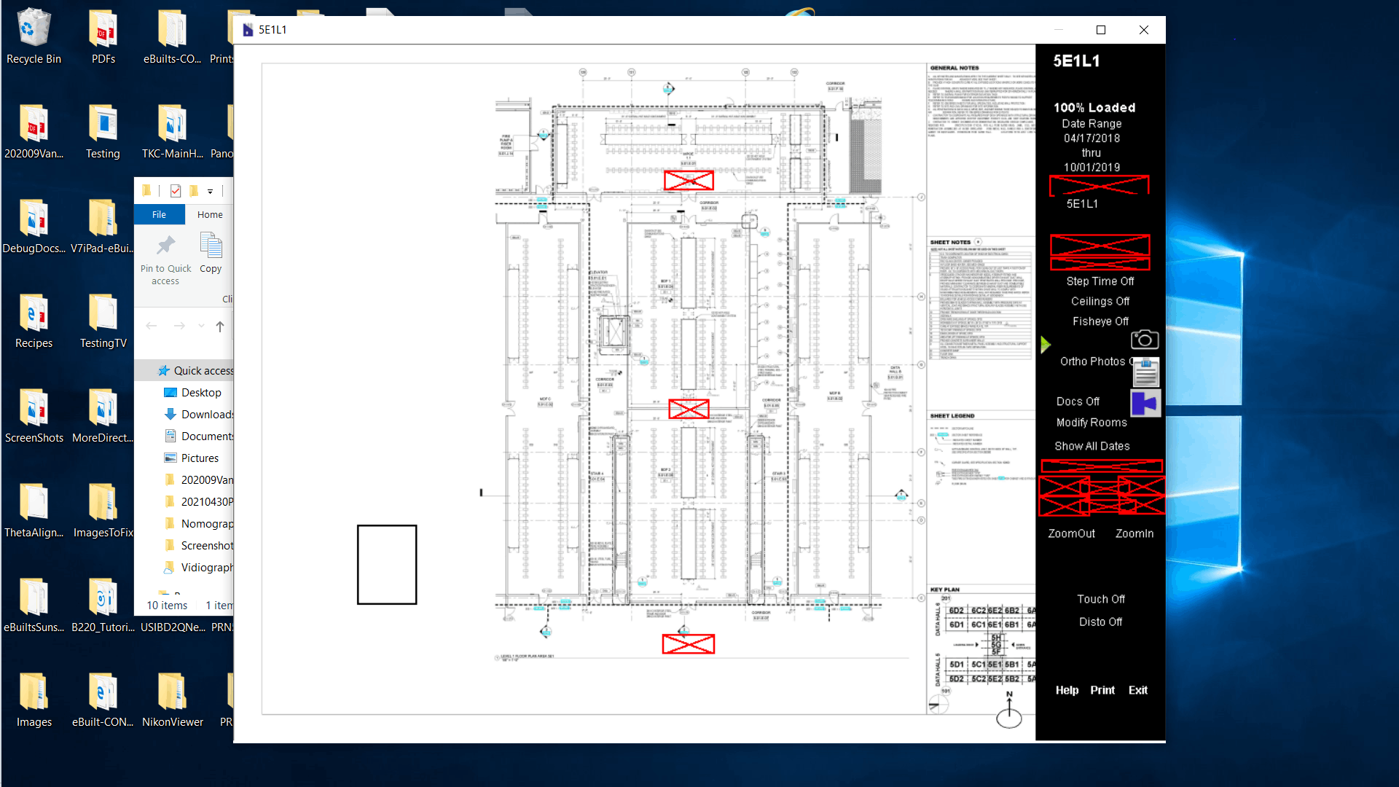
Task: Toggle Disto Off
Action: (1100, 622)
